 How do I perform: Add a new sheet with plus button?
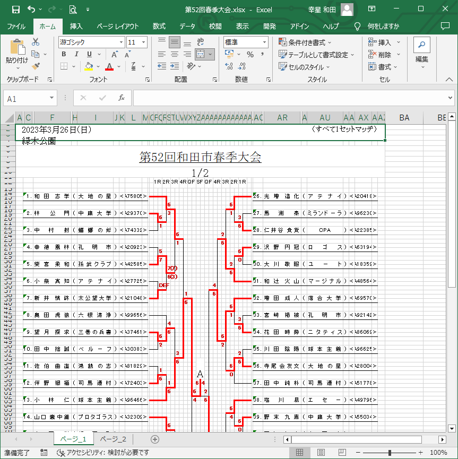[x=155, y=439]
